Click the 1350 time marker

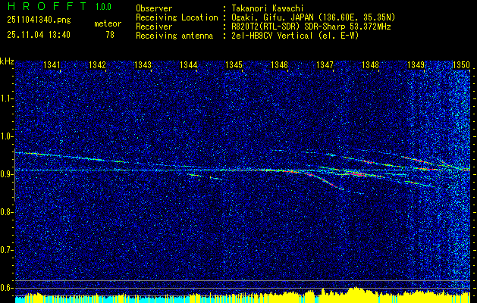click(x=462, y=65)
